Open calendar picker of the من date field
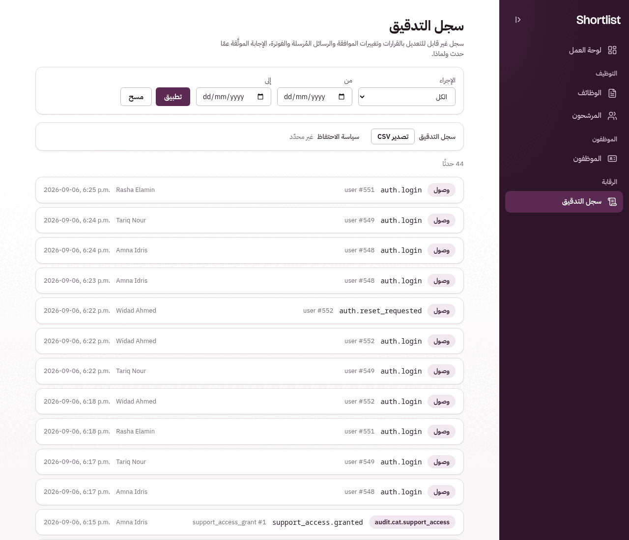The image size is (629, 540). point(342,97)
